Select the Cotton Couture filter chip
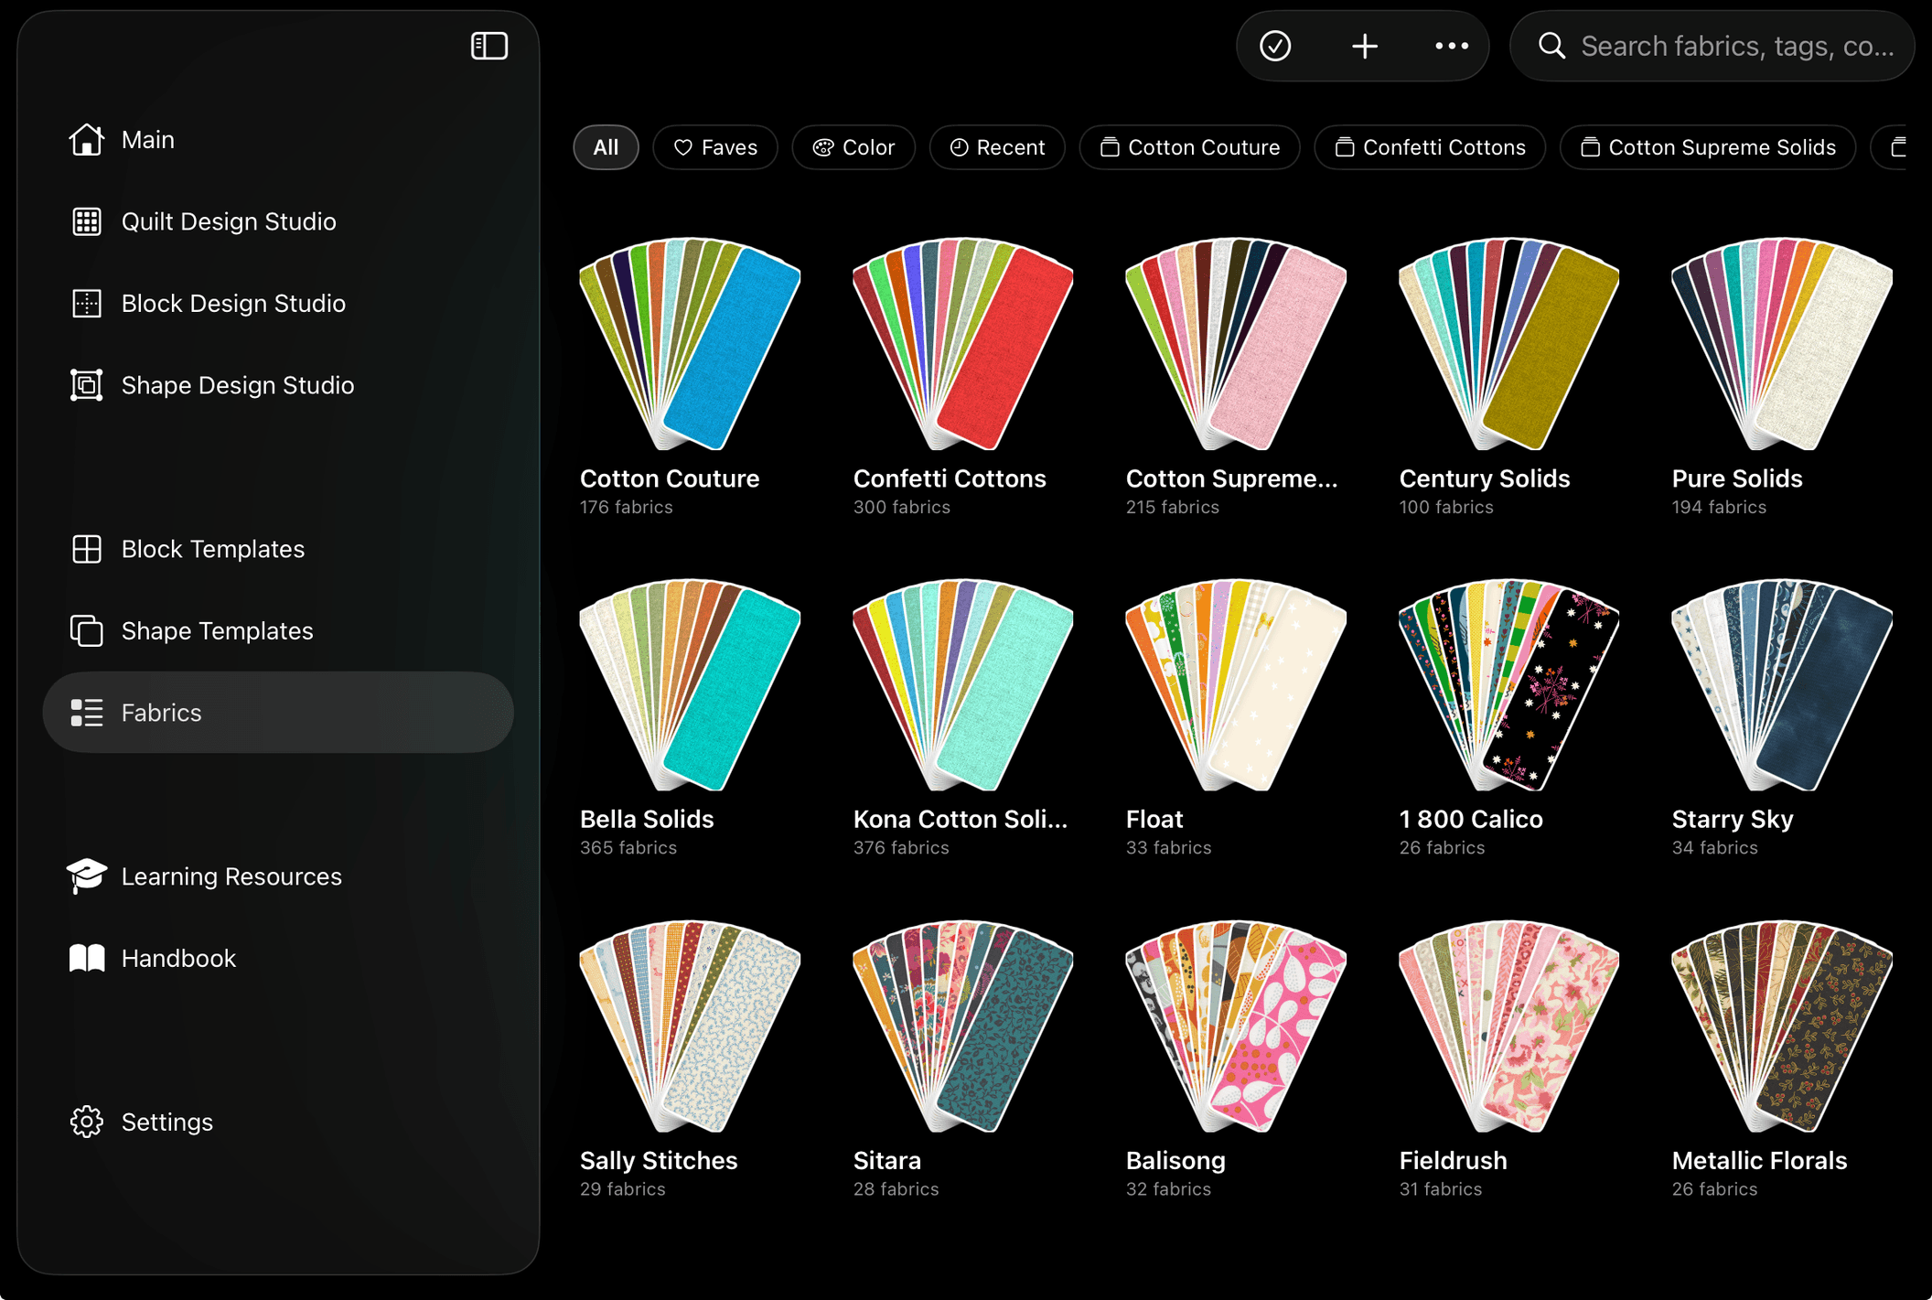 click(x=1189, y=147)
